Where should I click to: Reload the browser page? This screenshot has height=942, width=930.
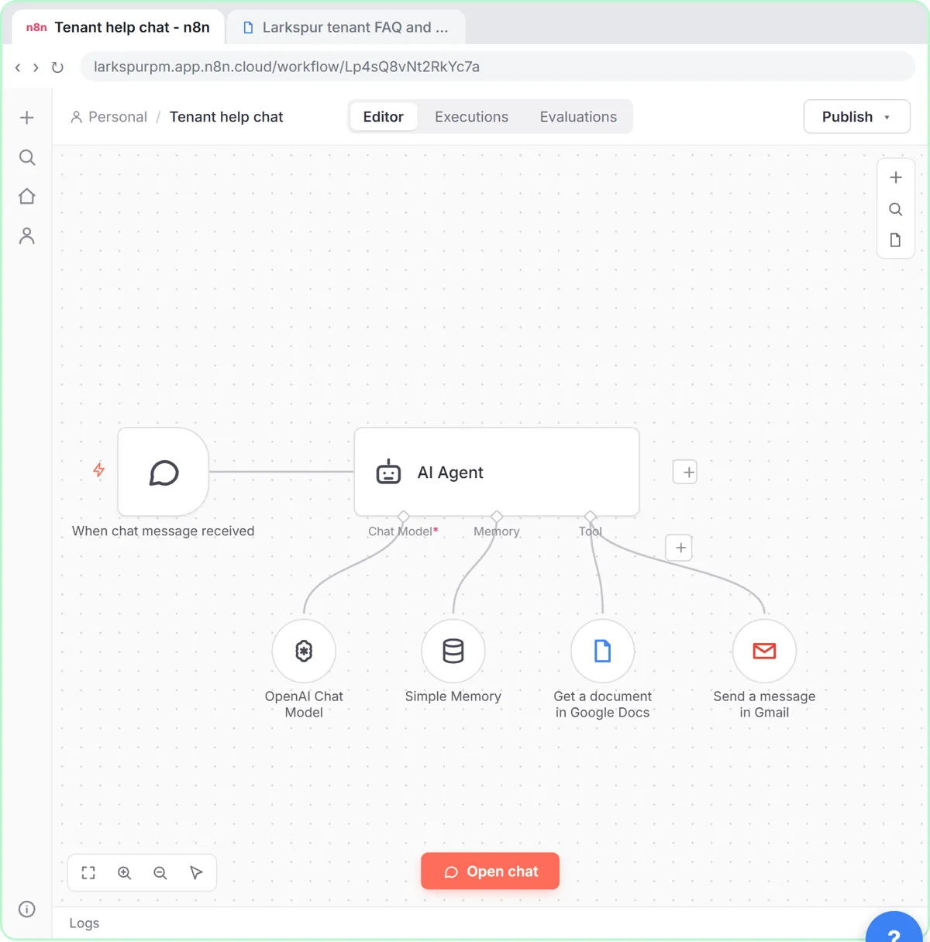click(x=57, y=67)
